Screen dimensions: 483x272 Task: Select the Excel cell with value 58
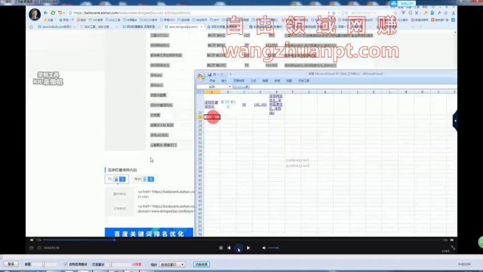[244, 105]
